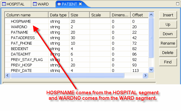181x111 pixels.
Task: Switch to the WARD tab
Action: (x=43, y=4)
